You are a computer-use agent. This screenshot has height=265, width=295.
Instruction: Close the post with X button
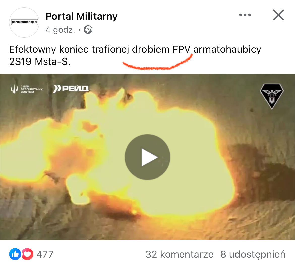point(278,15)
